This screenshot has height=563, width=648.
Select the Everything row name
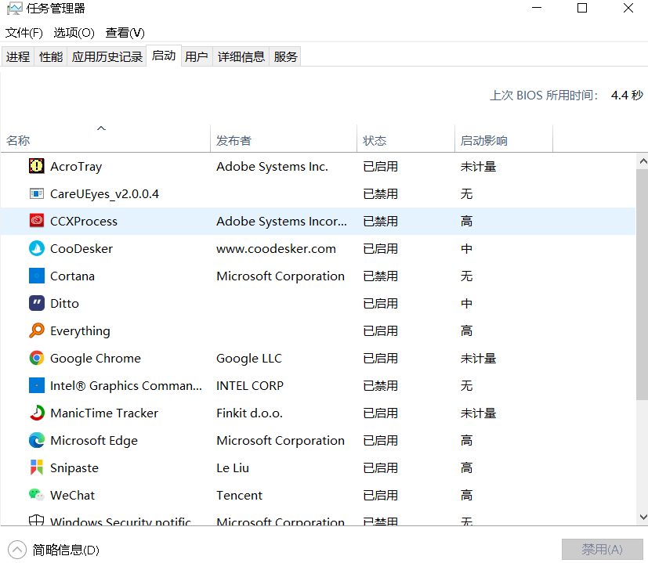coord(80,331)
